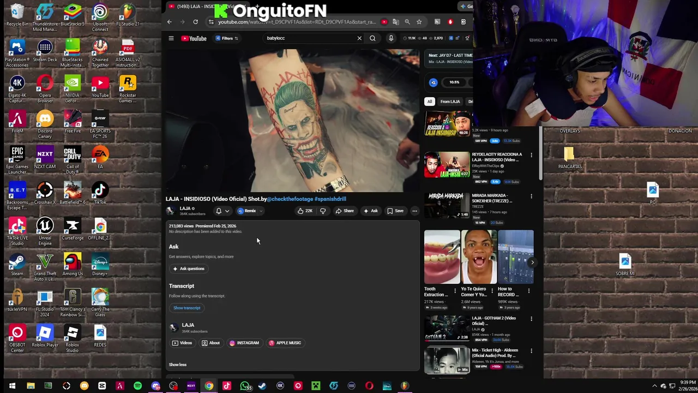Open Opera Browser desktop shortcut
Viewport: 698px width, 393px height.
(x=45, y=90)
